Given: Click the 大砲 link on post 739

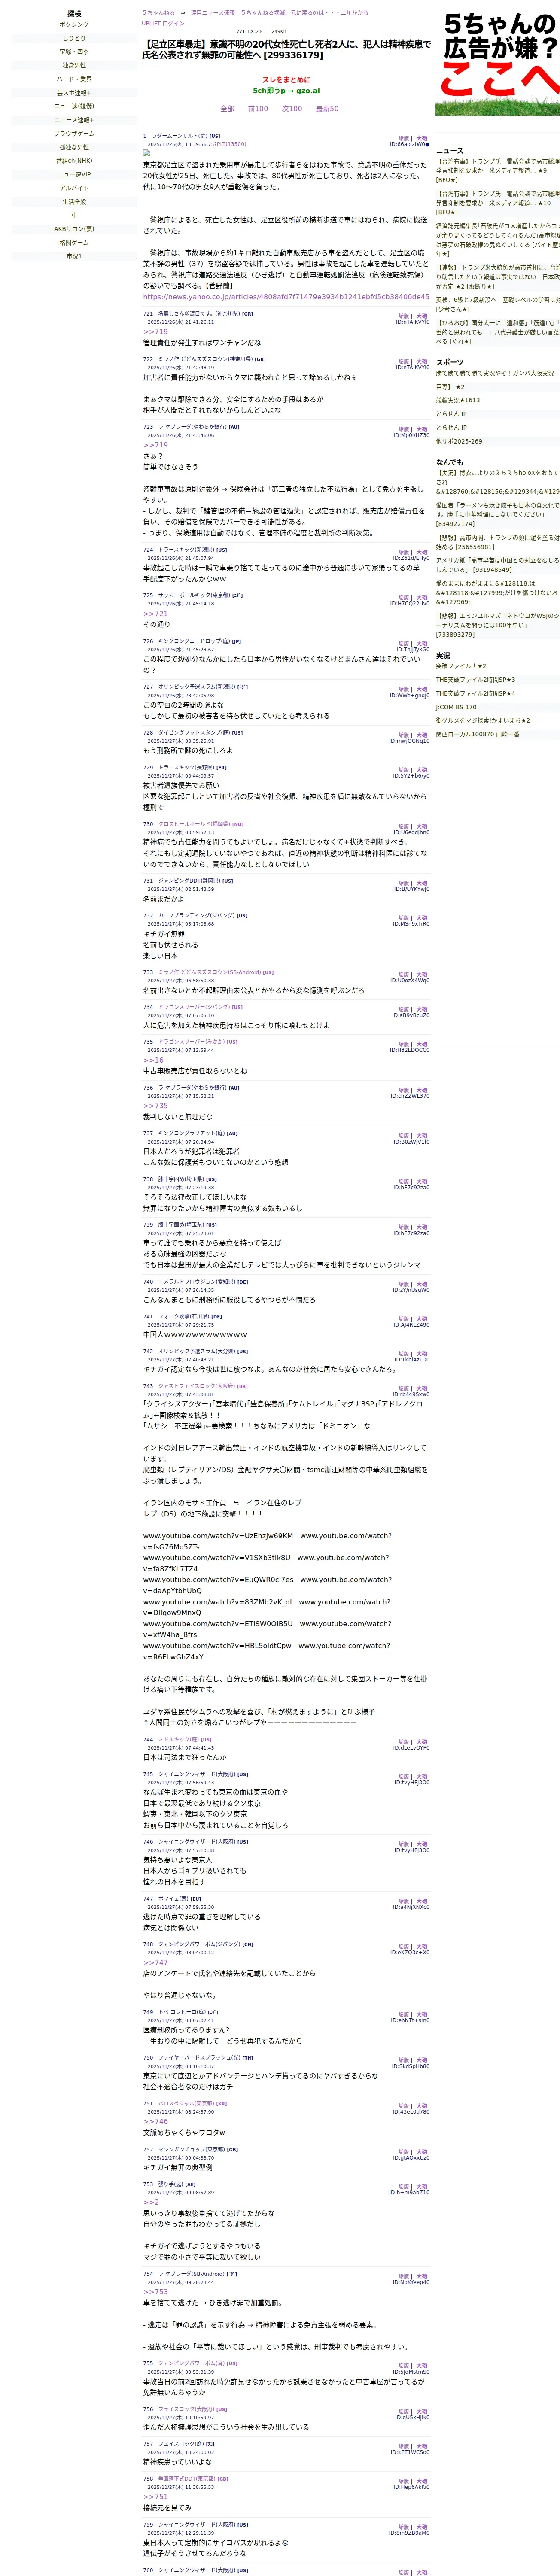Looking at the screenshot, I should (422, 1227).
